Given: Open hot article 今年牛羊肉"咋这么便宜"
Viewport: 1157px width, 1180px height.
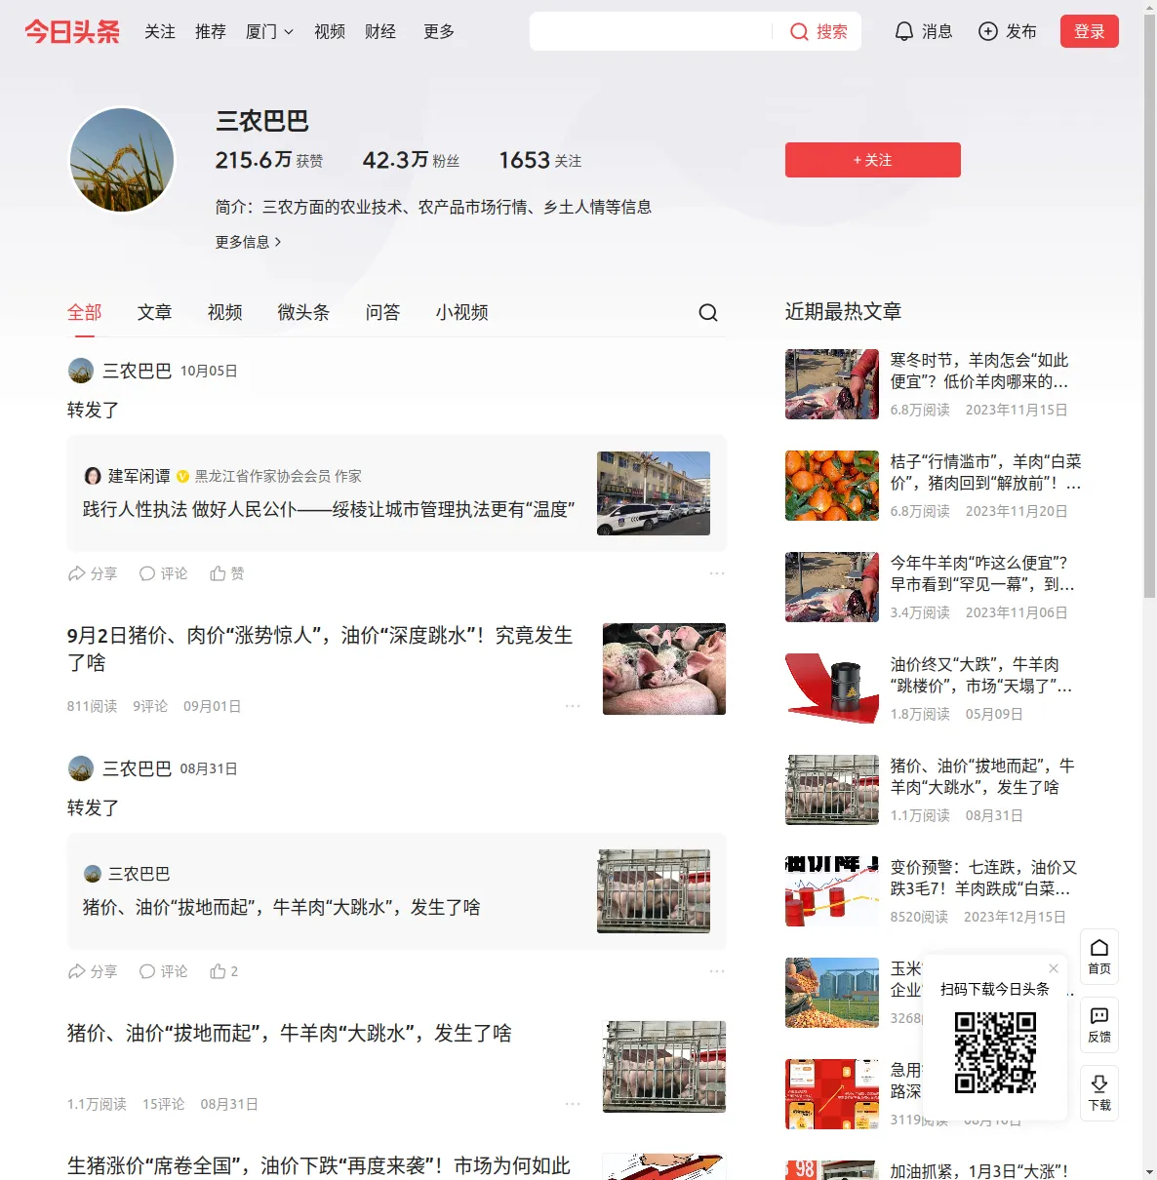Looking at the screenshot, I should point(982,573).
